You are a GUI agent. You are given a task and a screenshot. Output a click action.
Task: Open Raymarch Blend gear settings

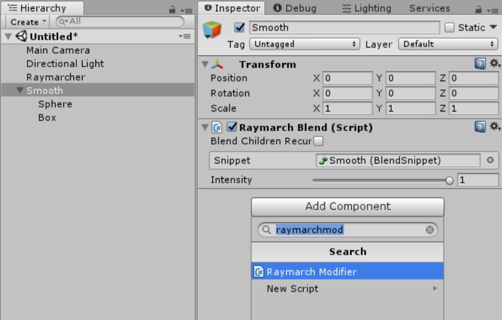(495, 127)
